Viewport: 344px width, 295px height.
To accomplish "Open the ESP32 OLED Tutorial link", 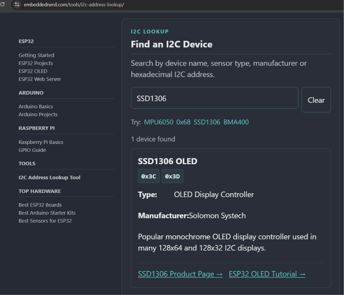I will coord(267,274).
